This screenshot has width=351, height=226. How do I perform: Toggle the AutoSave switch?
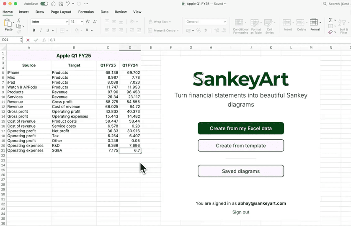pos(44,4)
